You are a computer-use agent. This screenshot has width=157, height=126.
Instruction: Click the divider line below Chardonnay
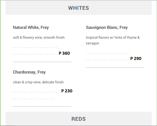pyautogui.click(x=42, y=106)
